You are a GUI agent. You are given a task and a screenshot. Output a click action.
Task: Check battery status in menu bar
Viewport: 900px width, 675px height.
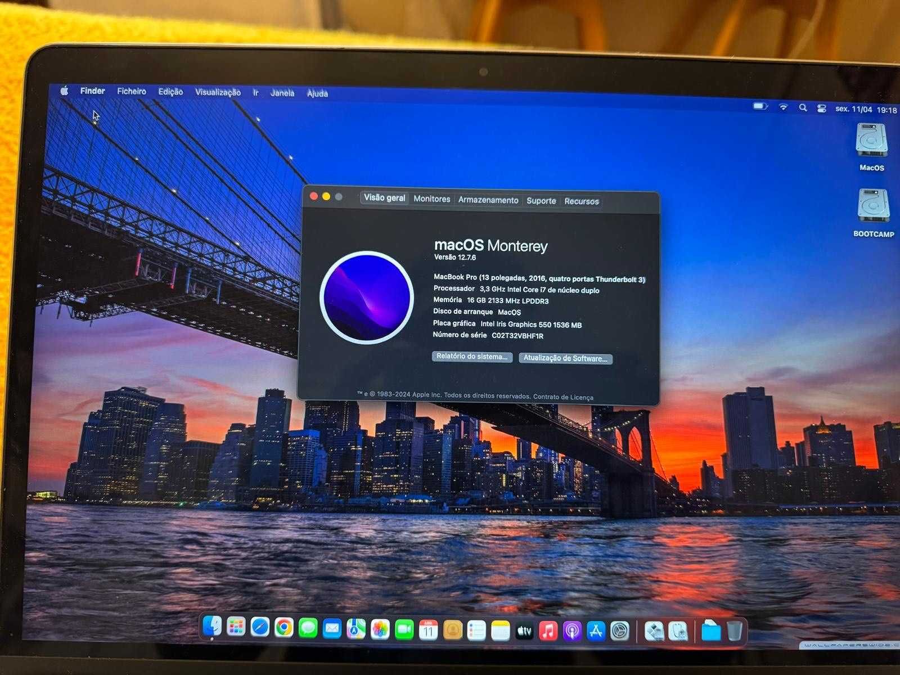tap(760, 106)
